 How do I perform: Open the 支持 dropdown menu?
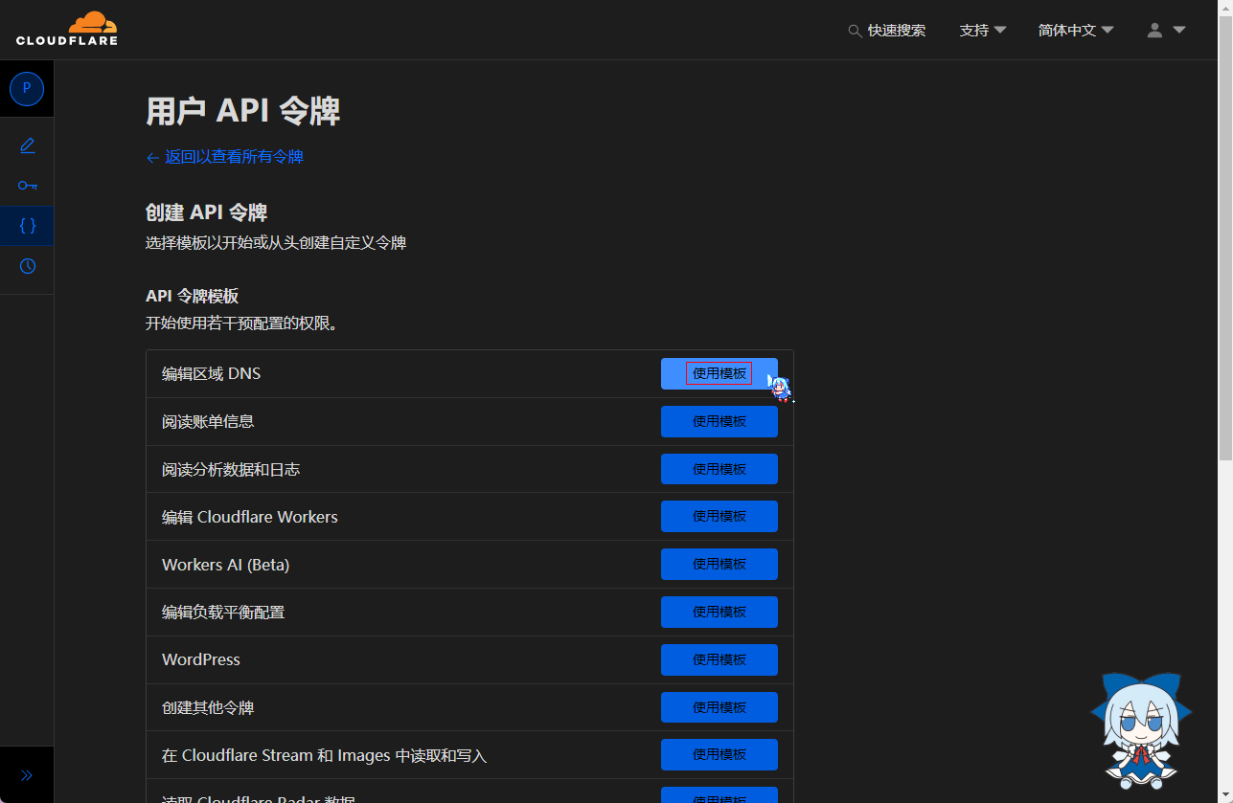[x=982, y=31]
